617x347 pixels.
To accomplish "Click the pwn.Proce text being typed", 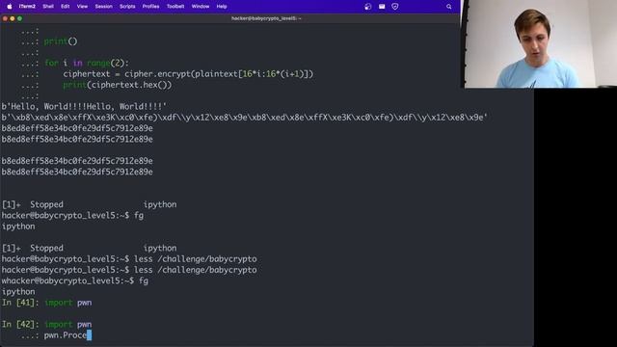I will 66,335.
